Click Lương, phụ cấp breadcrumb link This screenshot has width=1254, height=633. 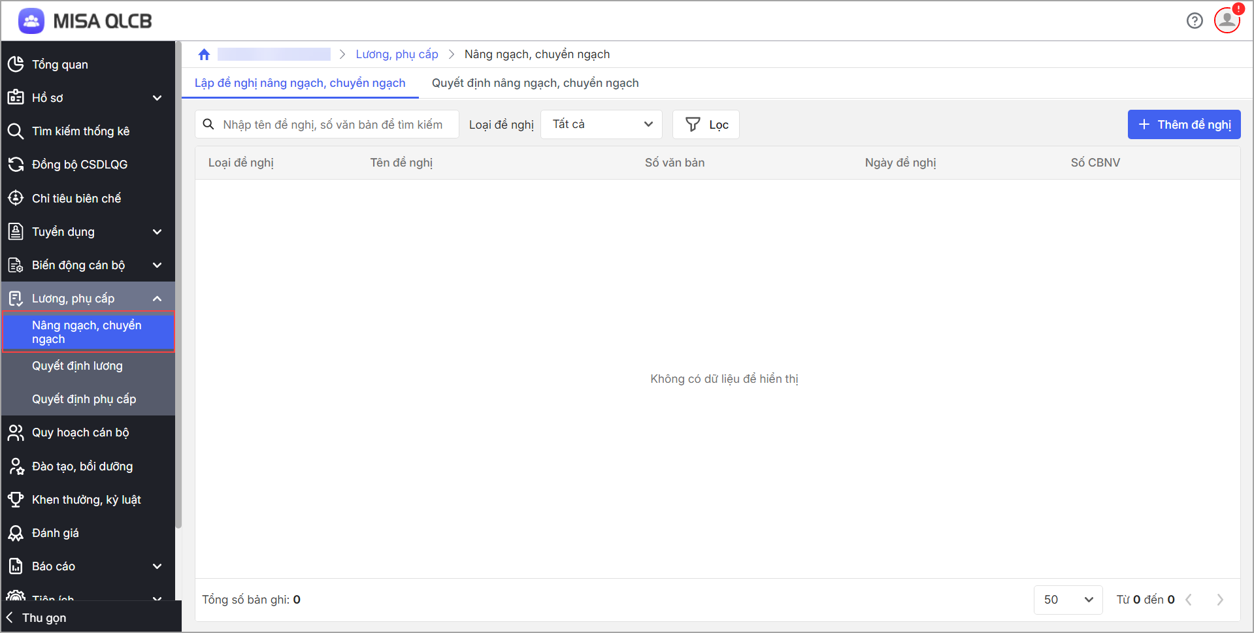click(397, 54)
